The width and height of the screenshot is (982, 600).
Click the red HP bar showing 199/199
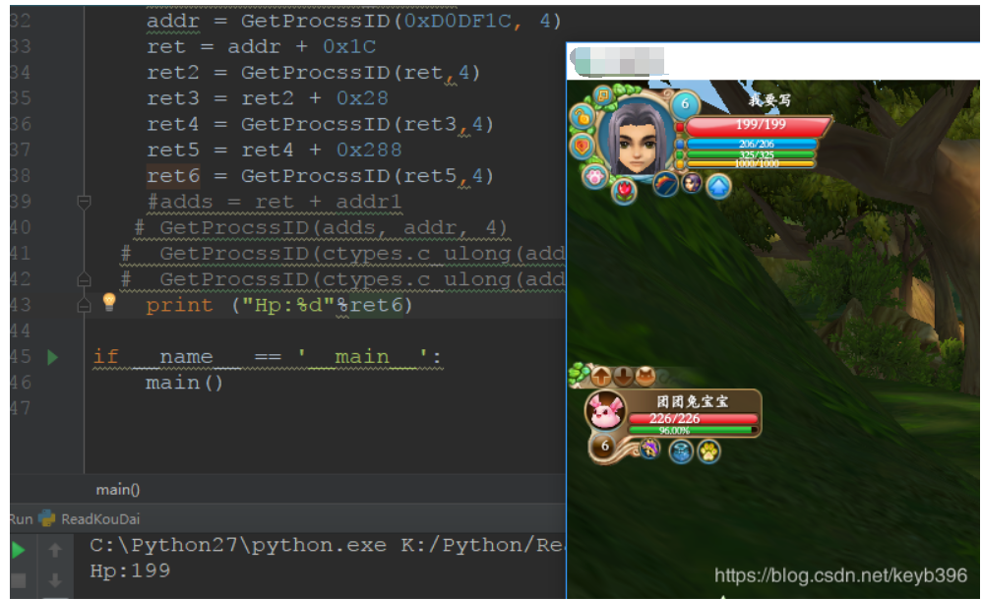(758, 125)
